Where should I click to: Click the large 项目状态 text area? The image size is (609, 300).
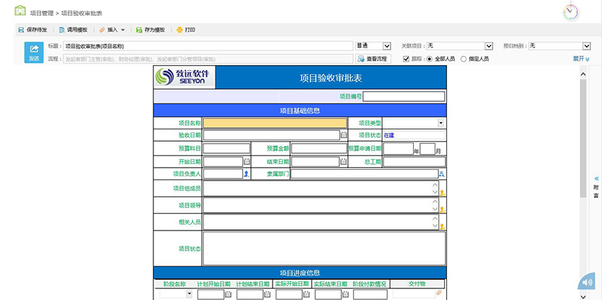pyautogui.click(x=324, y=249)
